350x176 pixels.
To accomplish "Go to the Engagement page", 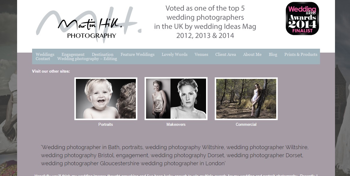I will pyautogui.click(x=73, y=54).
